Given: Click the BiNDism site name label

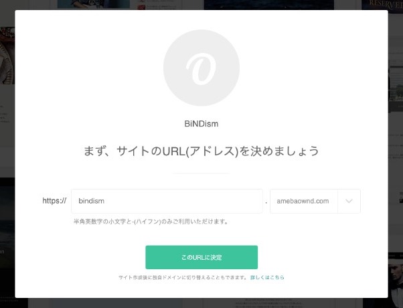Looking at the screenshot, I should 201,124.
